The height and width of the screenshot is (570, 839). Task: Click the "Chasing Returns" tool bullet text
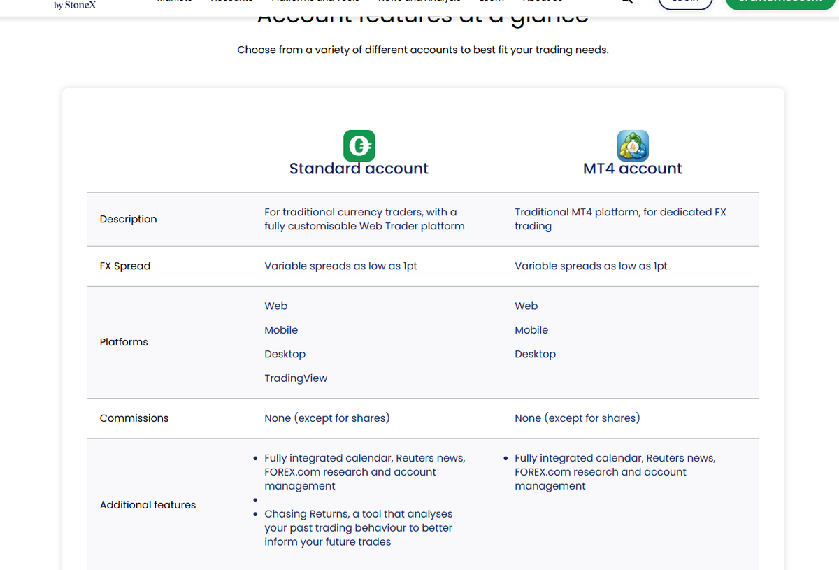(x=359, y=528)
